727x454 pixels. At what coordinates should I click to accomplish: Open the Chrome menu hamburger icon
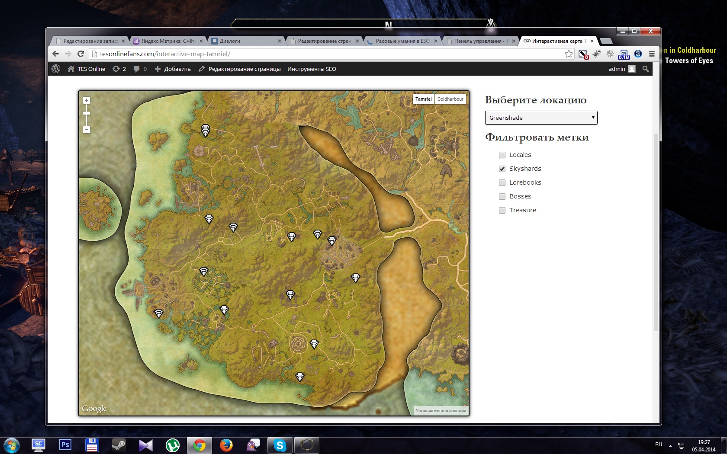[651, 54]
